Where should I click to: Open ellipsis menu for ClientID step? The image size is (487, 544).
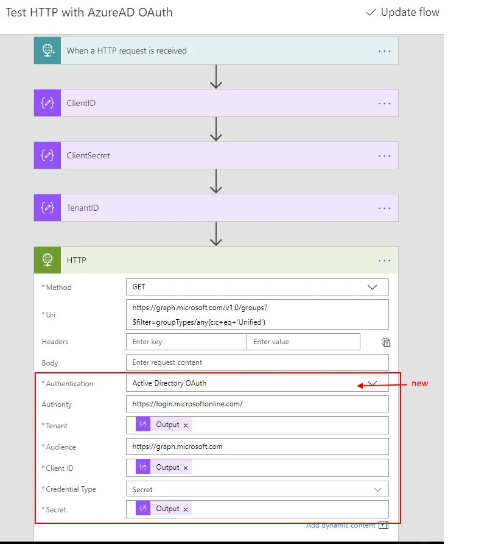tap(384, 104)
